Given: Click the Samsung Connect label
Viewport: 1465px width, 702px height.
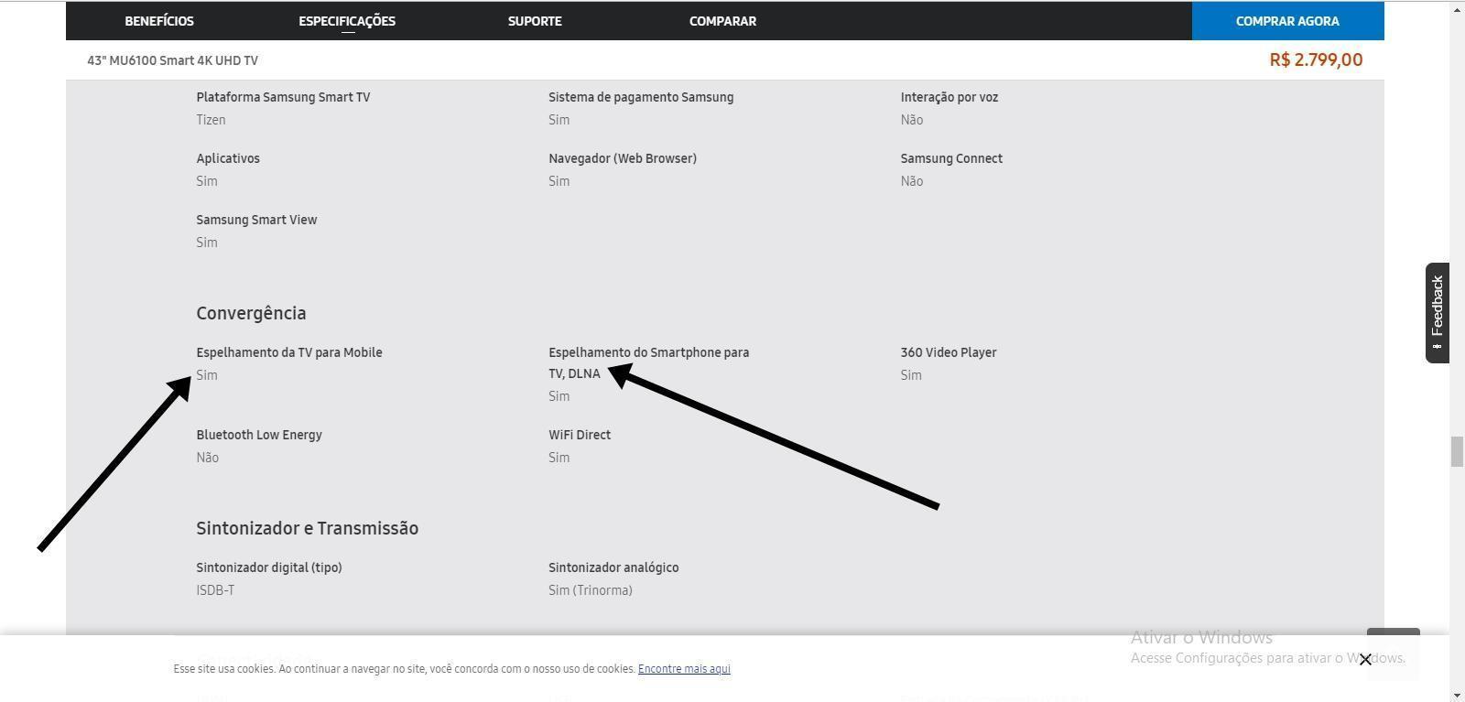Looking at the screenshot, I should [x=951, y=158].
